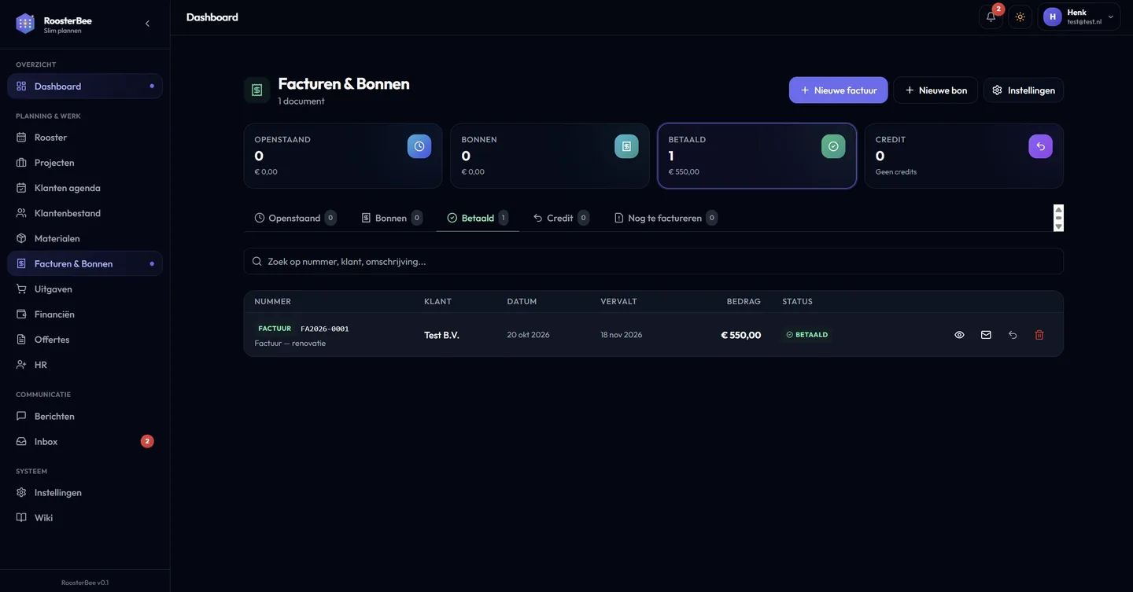Image resolution: width=1133 pixels, height=592 pixels.
Task: Open Instellingen button next to Nieuwe bon
Action: pos(1024,90)
